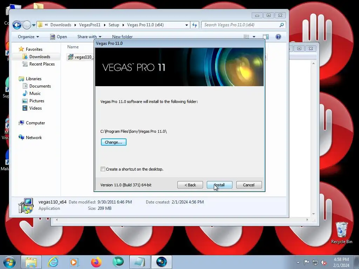Screen dimensions: 359x269
Task: Click New folder in toolbar
Action: click(x=122, y=37)
